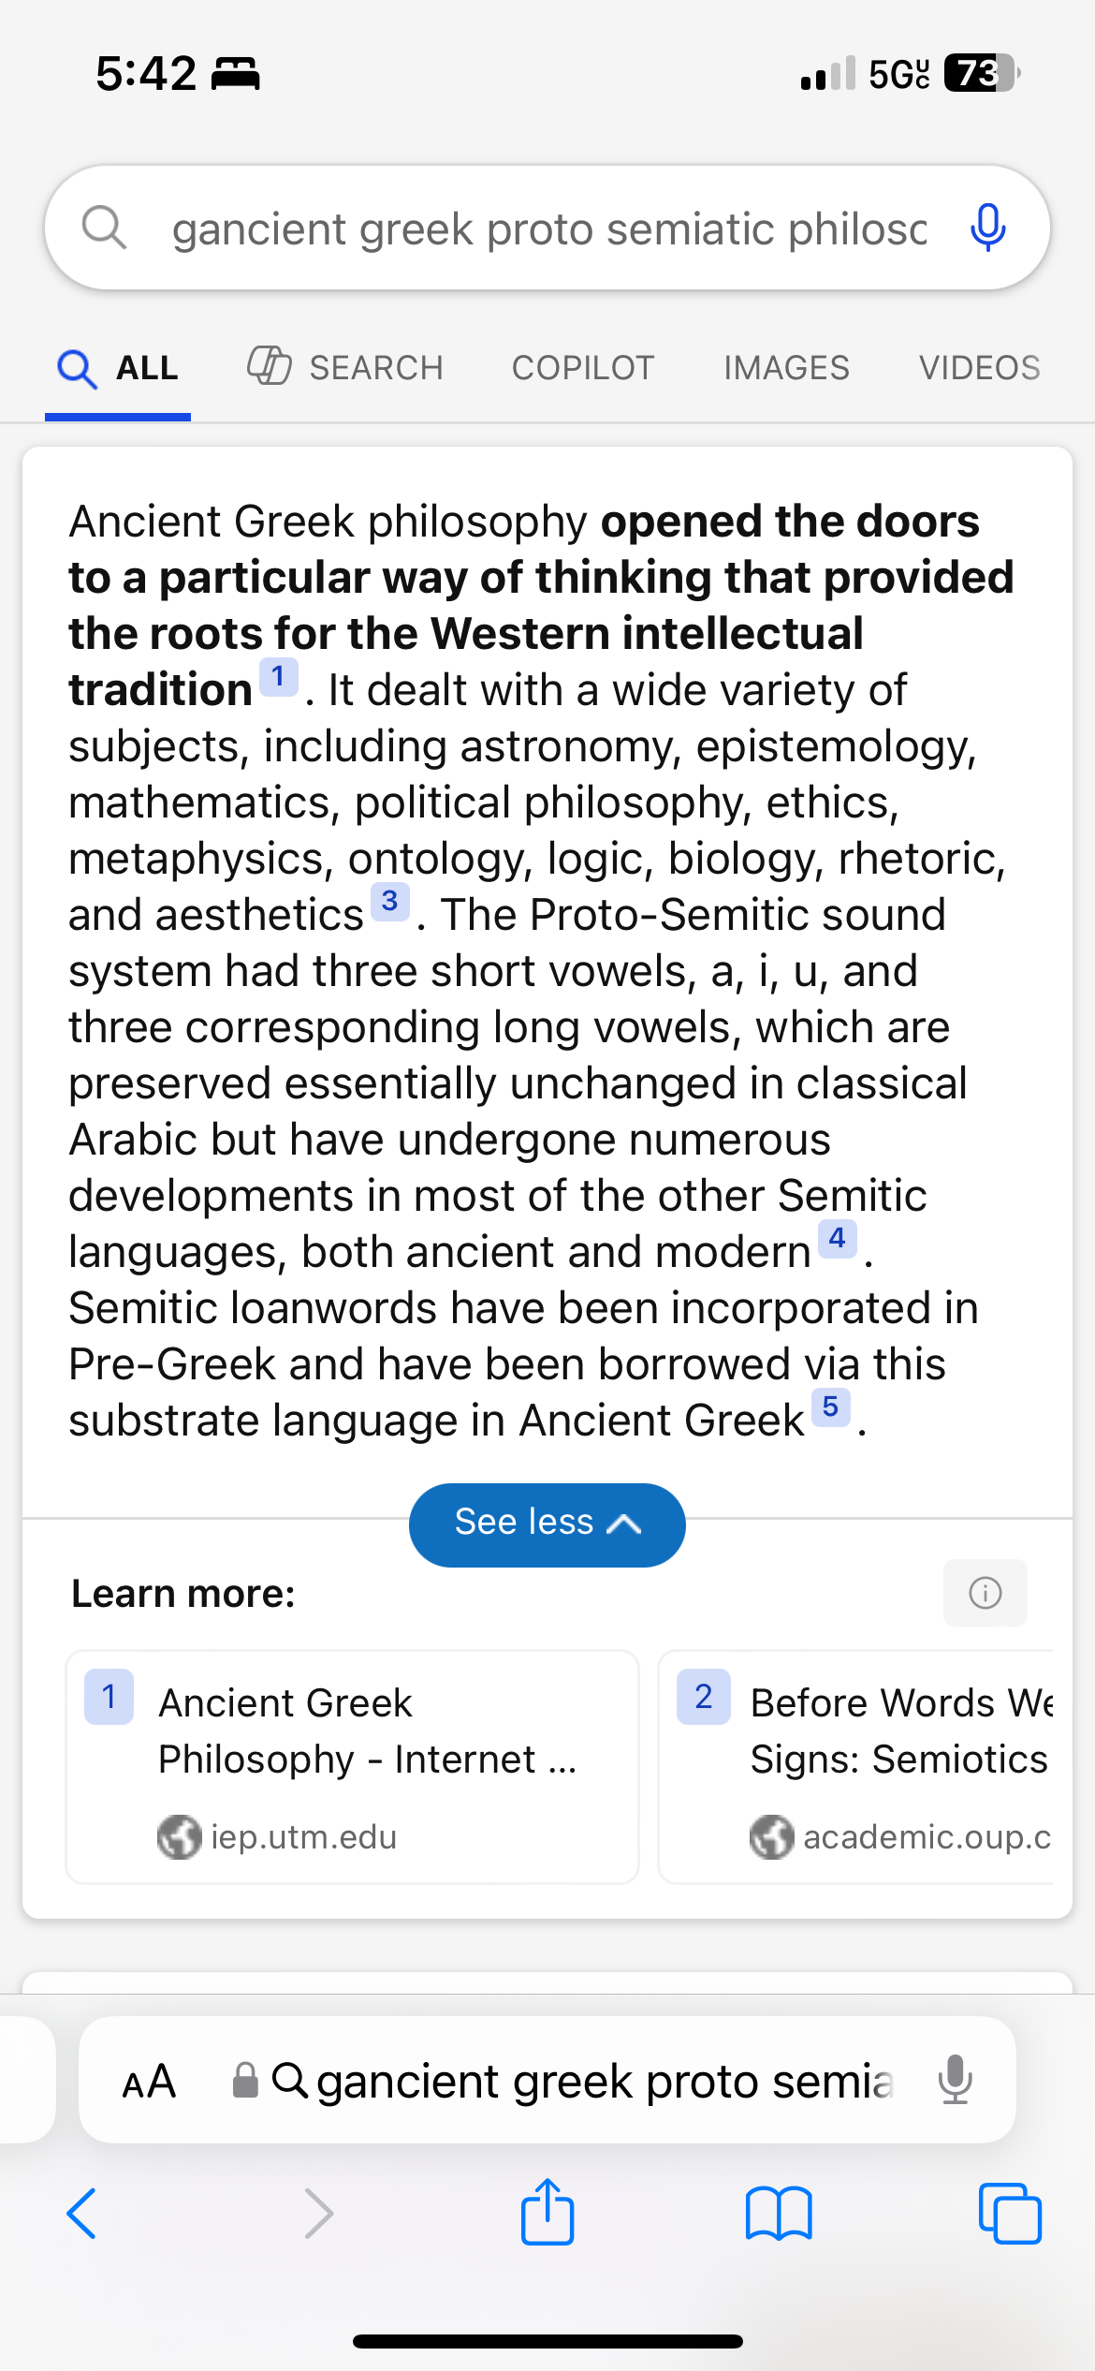The image size is (1095, 2371).
Task: Tap the microphone icon in Bing search box
Action: click(987, 228)
